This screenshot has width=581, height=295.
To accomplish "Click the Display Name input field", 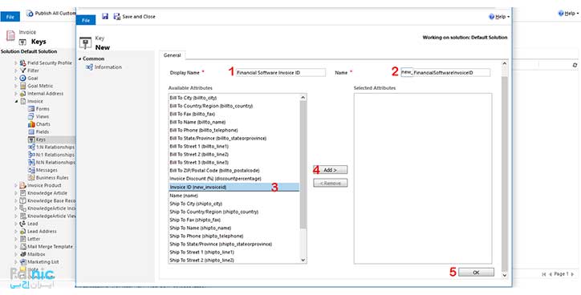I will click(x=281, y=72).
